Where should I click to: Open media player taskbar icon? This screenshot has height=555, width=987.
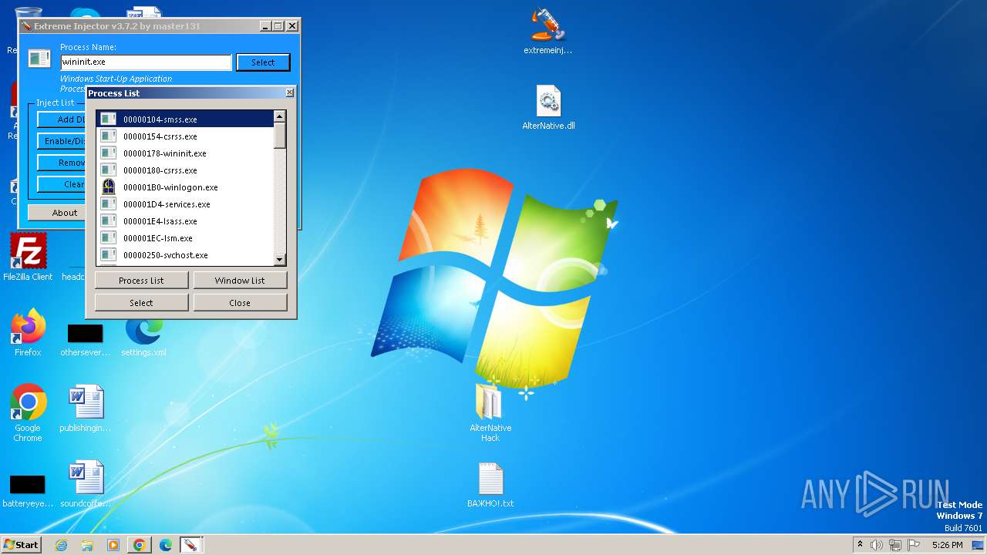(113, 545)
